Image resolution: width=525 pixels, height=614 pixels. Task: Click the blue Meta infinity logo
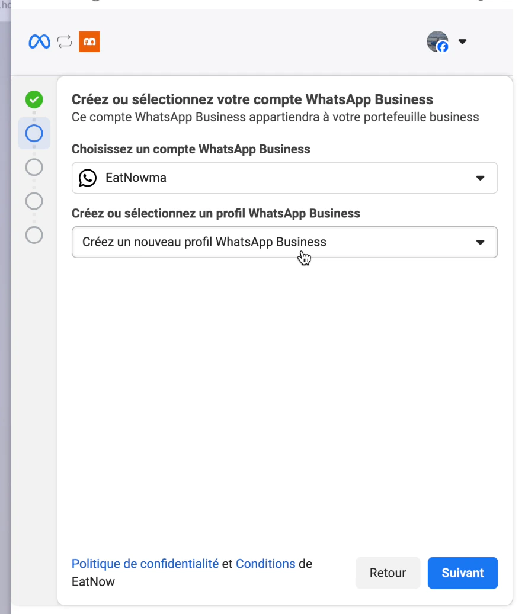39,41
